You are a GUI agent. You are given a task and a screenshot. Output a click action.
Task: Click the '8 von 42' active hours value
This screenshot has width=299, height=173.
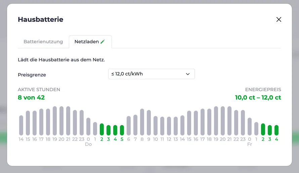click(x=31, y=98)
